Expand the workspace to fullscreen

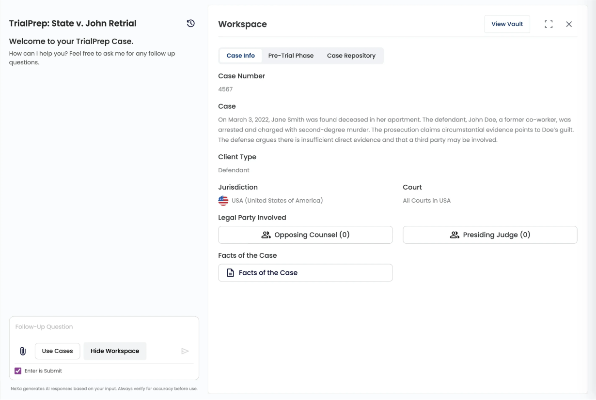[549, 24]
